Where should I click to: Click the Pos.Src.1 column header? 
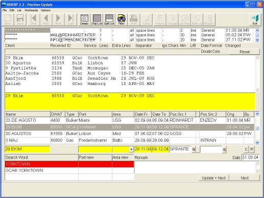coord(182,114)
